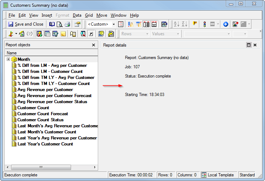Click the Name column header
This screenshot has height=181, width=265.
click(51, 53)
